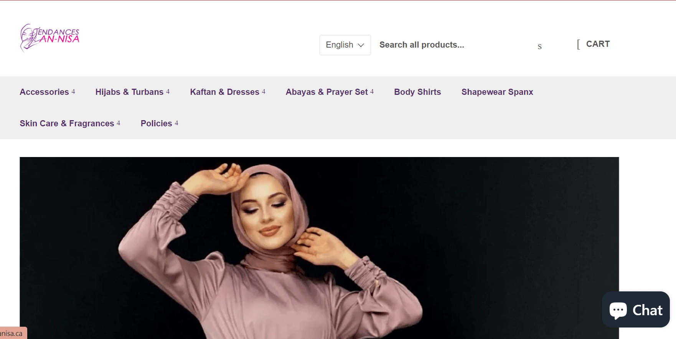Image resolution: width=676 pixels, height=339 pixels.
Task: Click the CART link
Action: tap(598, 44)
